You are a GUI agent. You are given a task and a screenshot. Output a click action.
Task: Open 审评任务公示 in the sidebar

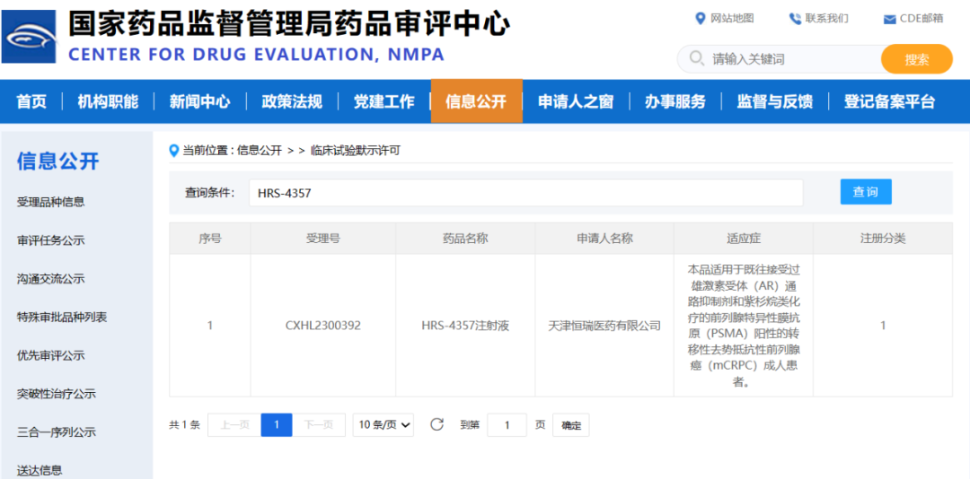(50, 240)
